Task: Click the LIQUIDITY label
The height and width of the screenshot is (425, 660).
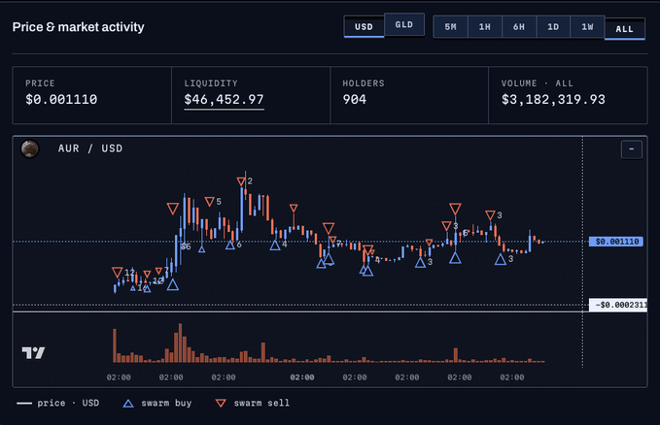Action: pyautogui.click(x=211, y=83)
